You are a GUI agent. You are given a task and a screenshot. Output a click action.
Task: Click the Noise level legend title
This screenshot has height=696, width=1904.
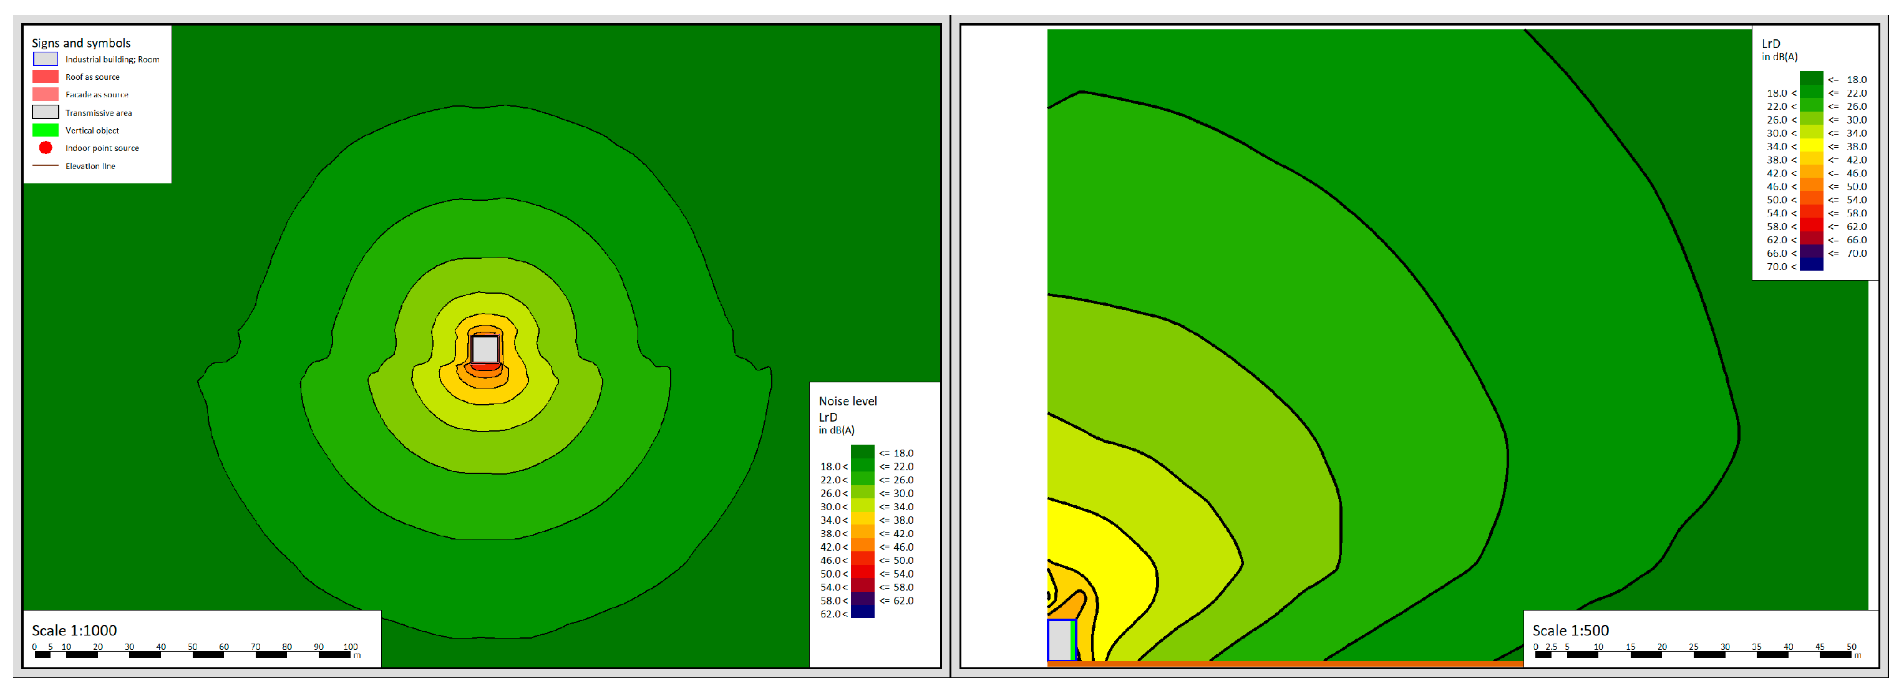[x=847, y=401]
